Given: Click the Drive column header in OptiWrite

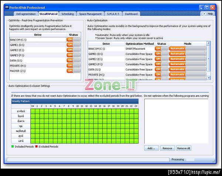Looking at the screenshot, I should (38, 35).
